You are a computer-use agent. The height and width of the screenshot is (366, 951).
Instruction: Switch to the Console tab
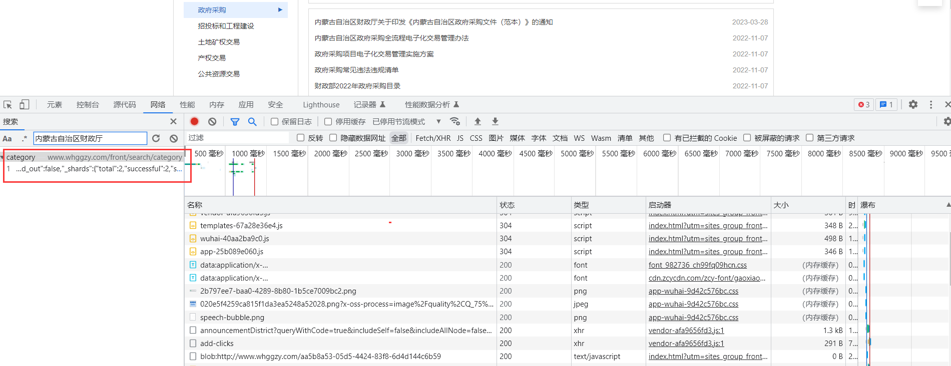(x=88, y=104)
